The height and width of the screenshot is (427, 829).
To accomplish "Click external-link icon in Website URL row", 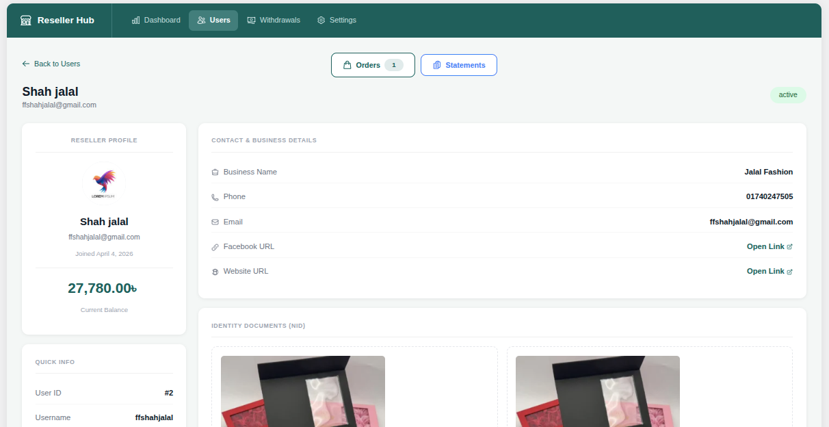I will pyautogui.click(x=790, y=272).
